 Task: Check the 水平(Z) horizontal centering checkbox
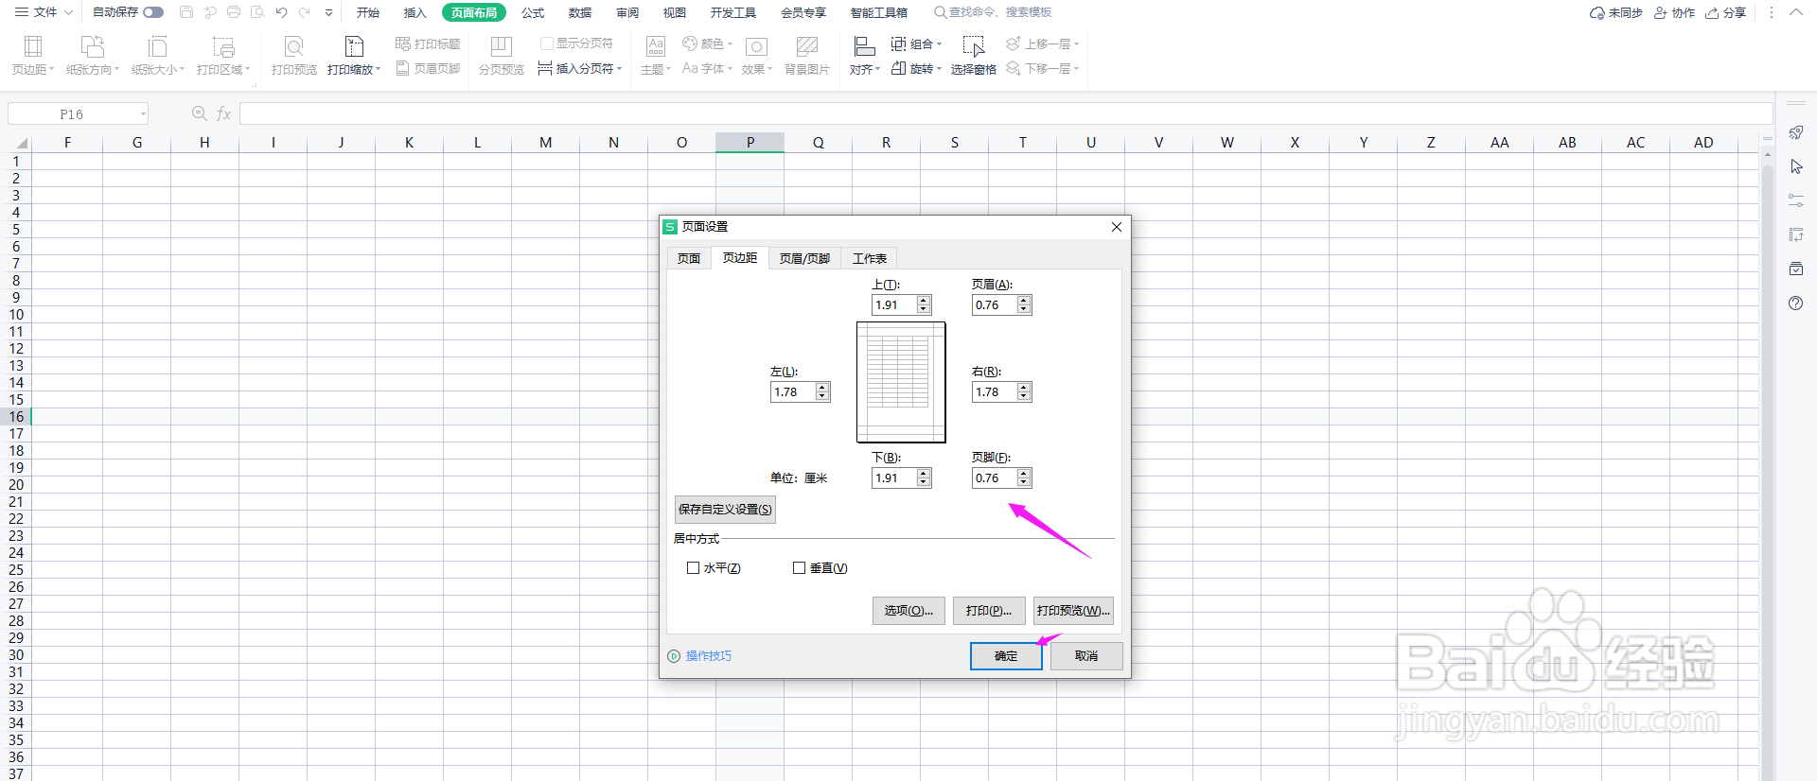693,567
